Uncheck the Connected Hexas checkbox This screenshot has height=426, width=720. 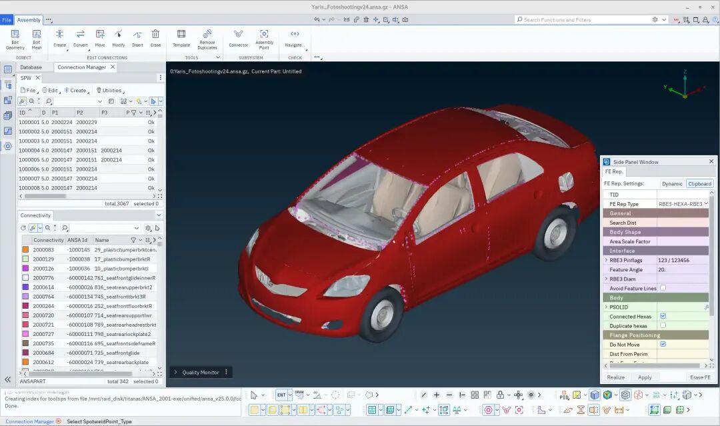[663, 316]
